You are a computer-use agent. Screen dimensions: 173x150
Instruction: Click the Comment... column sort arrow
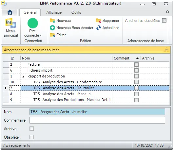137,58
